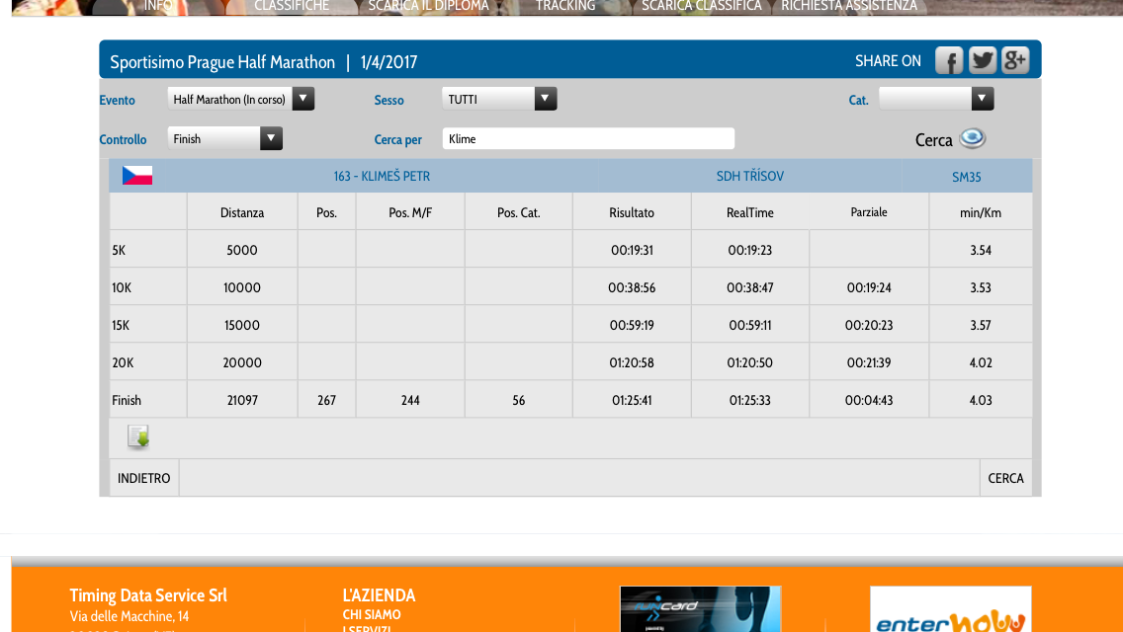Click the Via delle Macchine, 14 address

point(130,616)
